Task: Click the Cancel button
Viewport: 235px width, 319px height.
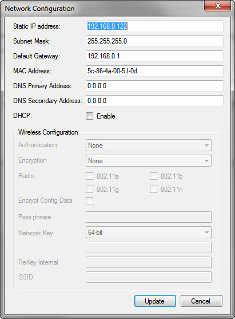Action: click(x=201, y=301)
